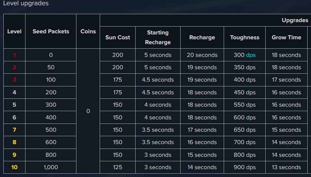Click the 'Starting Recharge' column header
This screenshot has width=311, height=177.
coord(158,37)
